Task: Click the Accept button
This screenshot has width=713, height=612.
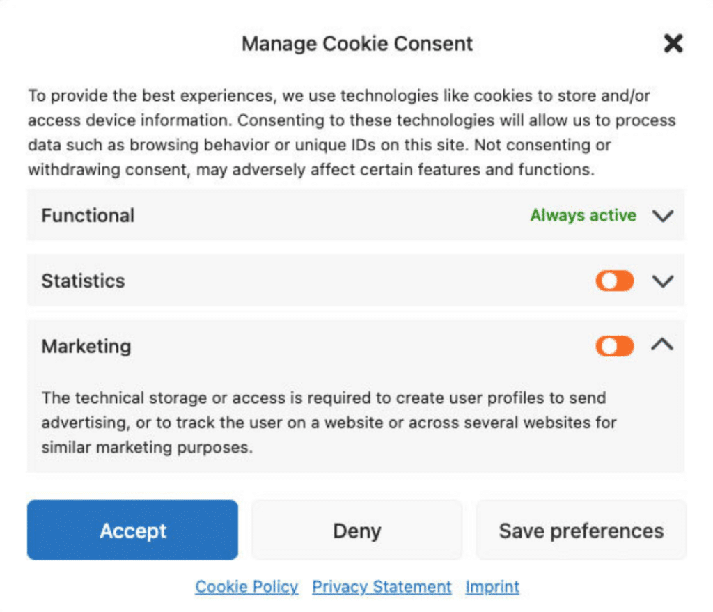Action: pyautogui.click(x=132, y=530)
